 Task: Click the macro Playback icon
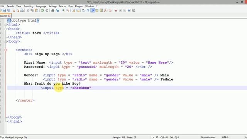(125, 10)
